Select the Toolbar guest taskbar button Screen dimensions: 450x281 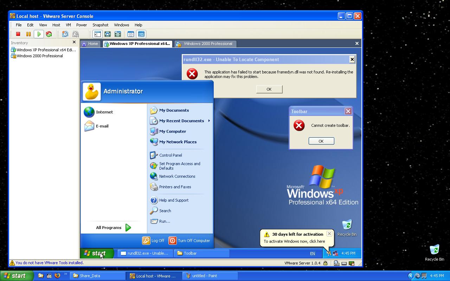(x=201, y=253)
